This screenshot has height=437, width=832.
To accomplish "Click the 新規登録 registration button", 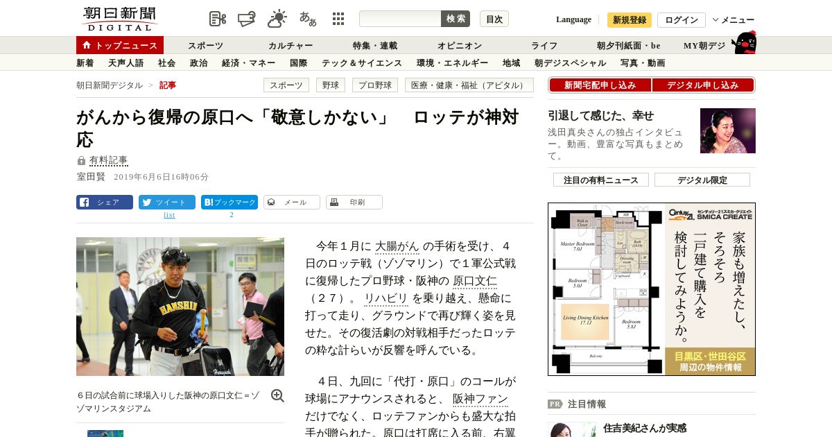I will coord(630,20).
